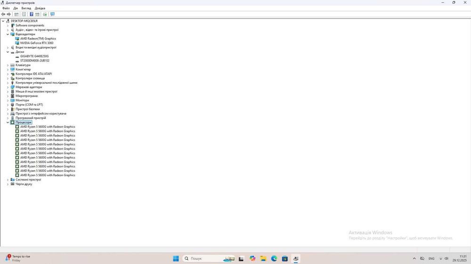The width and height of the screenshot is (471, 264).
Task: Select the Черги друку printer icon
Action: [x=12, y=184]
